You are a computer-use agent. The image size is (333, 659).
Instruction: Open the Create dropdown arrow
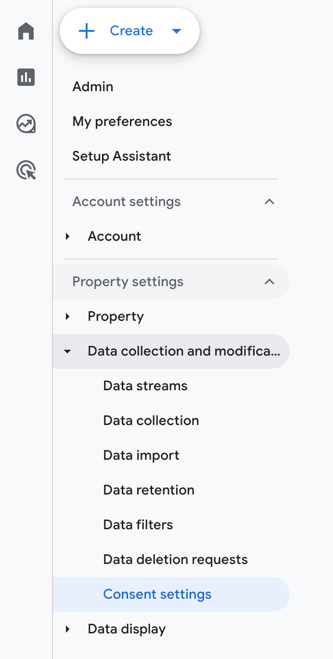point(177,31)
